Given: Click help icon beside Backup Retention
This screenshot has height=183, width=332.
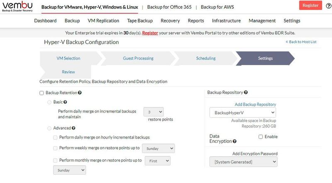Looking at the screenshot, I should 79,93.
